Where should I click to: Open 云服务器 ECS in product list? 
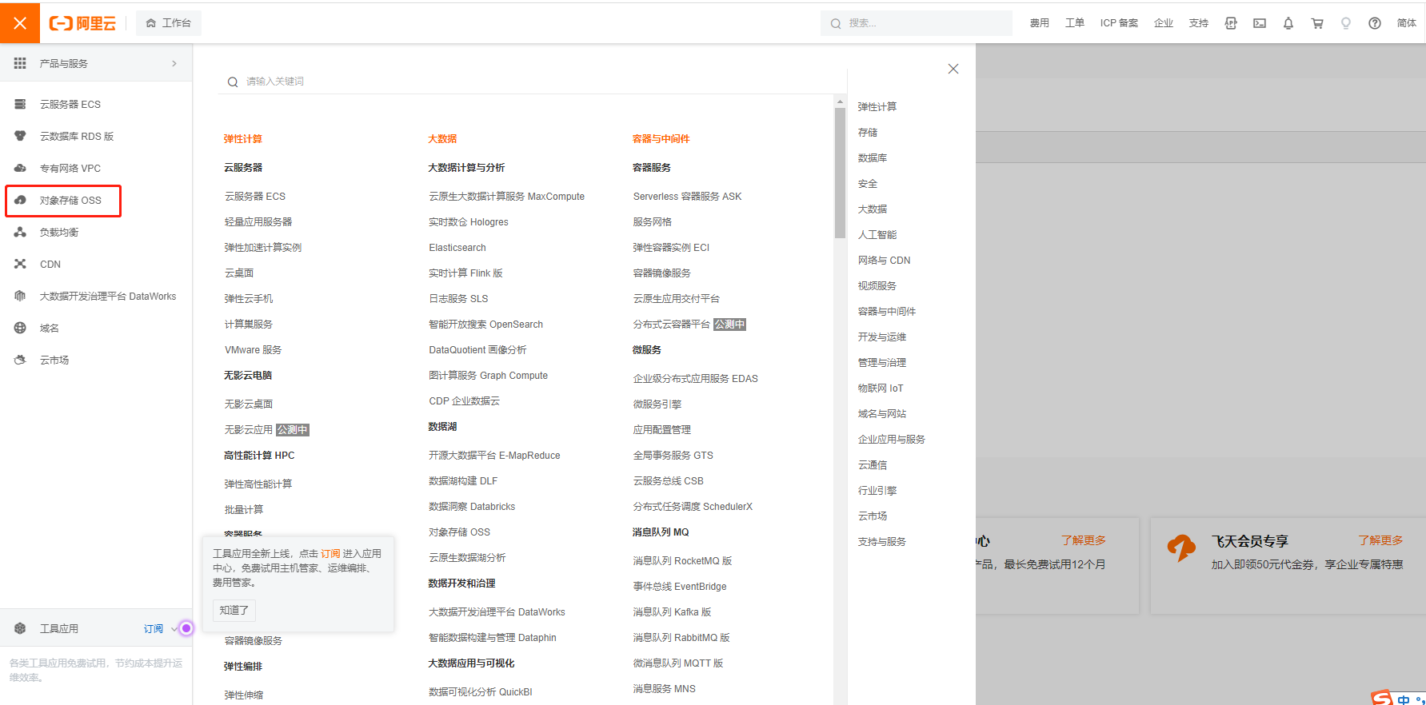point(255,197)
